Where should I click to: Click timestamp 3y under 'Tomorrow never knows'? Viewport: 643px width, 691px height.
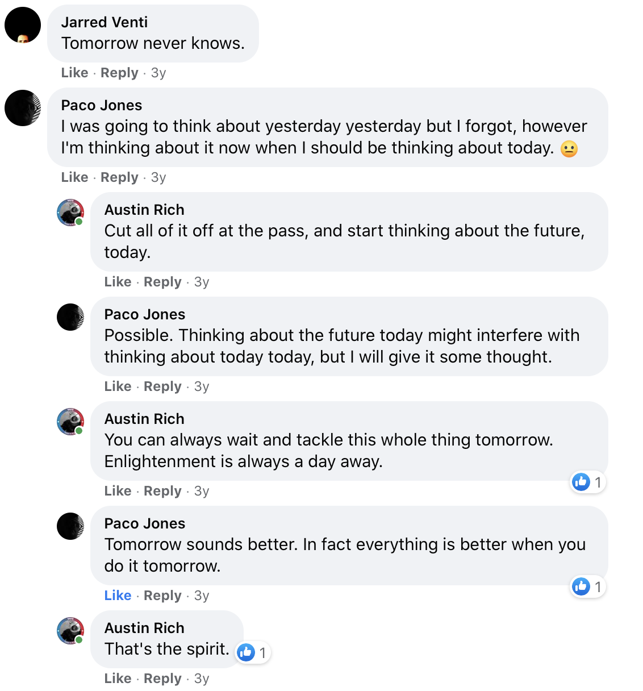click(x=158, y=73)
